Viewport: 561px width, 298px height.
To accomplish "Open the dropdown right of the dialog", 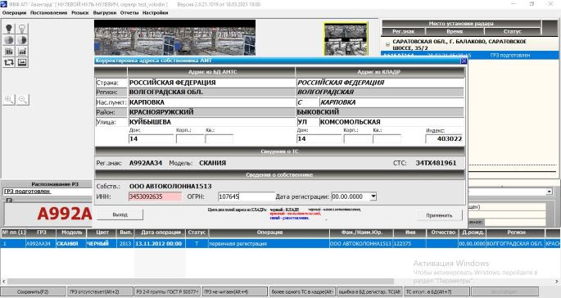I will point(550,192).
